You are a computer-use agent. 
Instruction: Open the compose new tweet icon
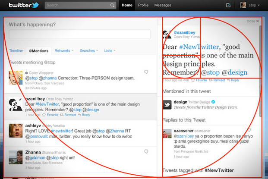[x=228, y=5]
